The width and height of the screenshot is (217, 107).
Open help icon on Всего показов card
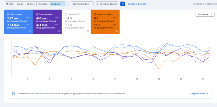(58, 31)
